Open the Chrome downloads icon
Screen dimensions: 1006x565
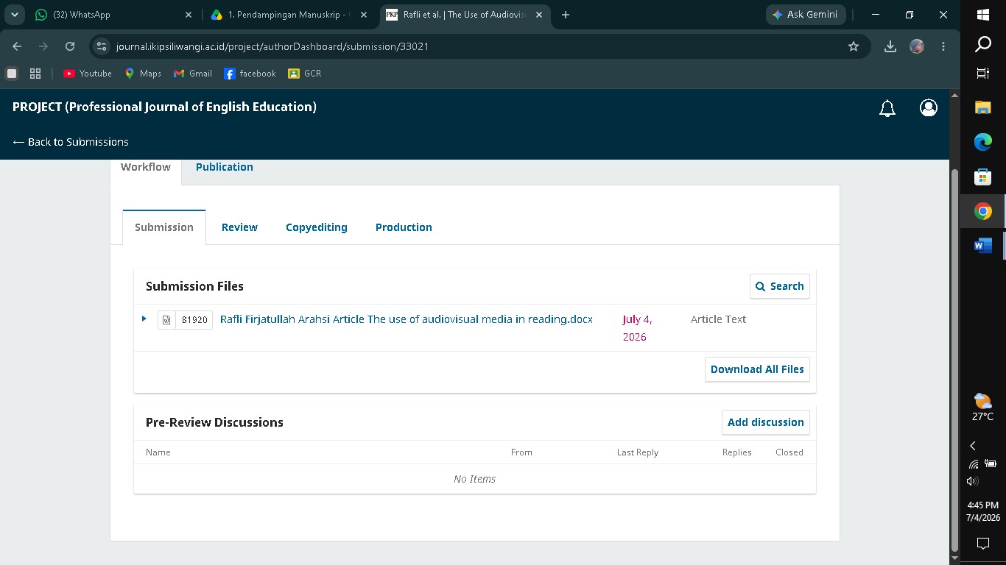point(890,46)
